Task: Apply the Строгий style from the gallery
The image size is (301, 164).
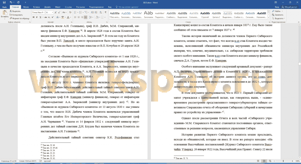Action: 205,15
